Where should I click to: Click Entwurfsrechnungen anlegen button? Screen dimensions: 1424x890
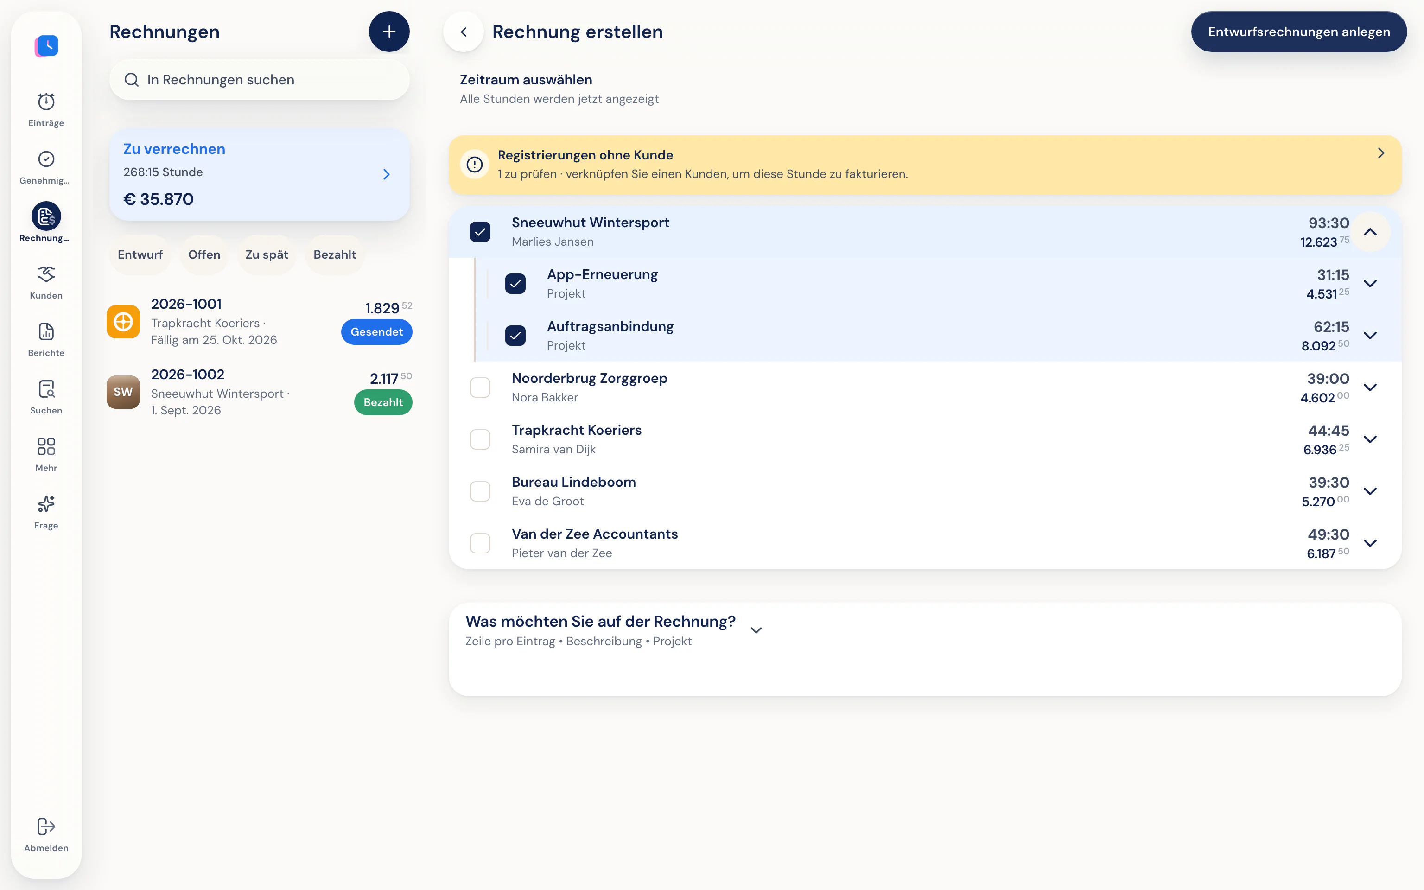tap(1299, 32)
